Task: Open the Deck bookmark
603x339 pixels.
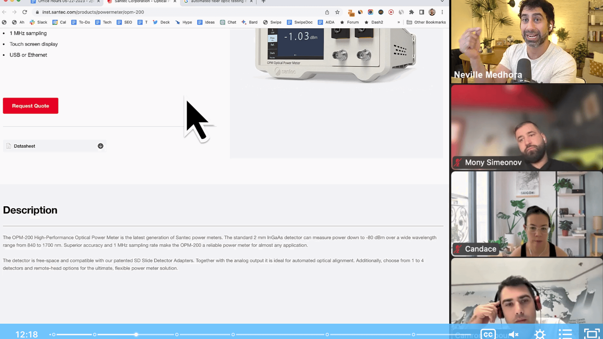Action: pyautogui.click(x=161, y=22)
